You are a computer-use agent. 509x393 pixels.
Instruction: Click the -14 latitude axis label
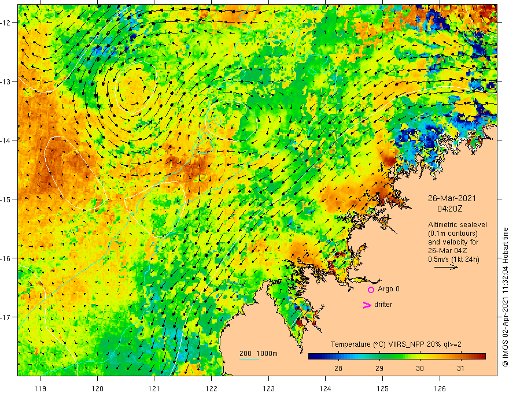click(x=6, y=140)
